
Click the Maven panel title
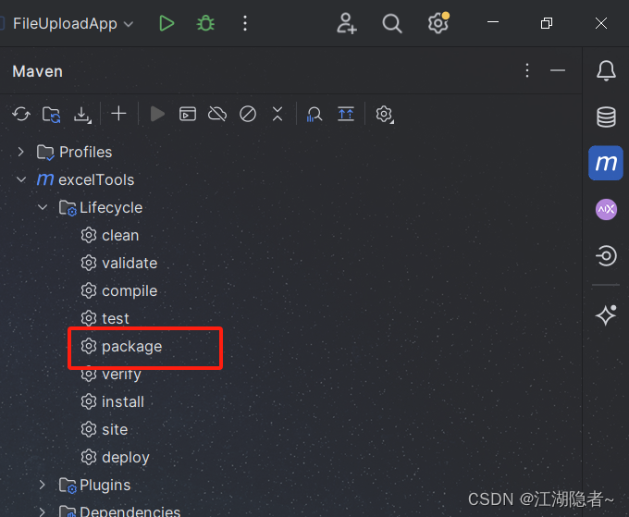point(38,71)
